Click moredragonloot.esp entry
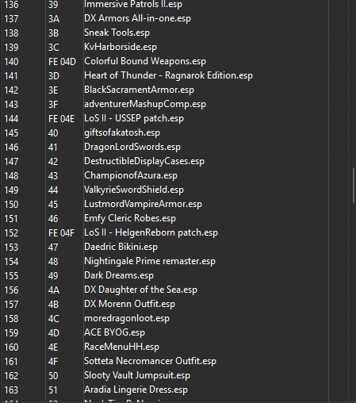The image size is (356, 403). coord(127,318)
